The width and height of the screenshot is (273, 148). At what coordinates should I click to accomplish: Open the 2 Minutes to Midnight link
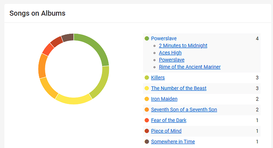183,46
